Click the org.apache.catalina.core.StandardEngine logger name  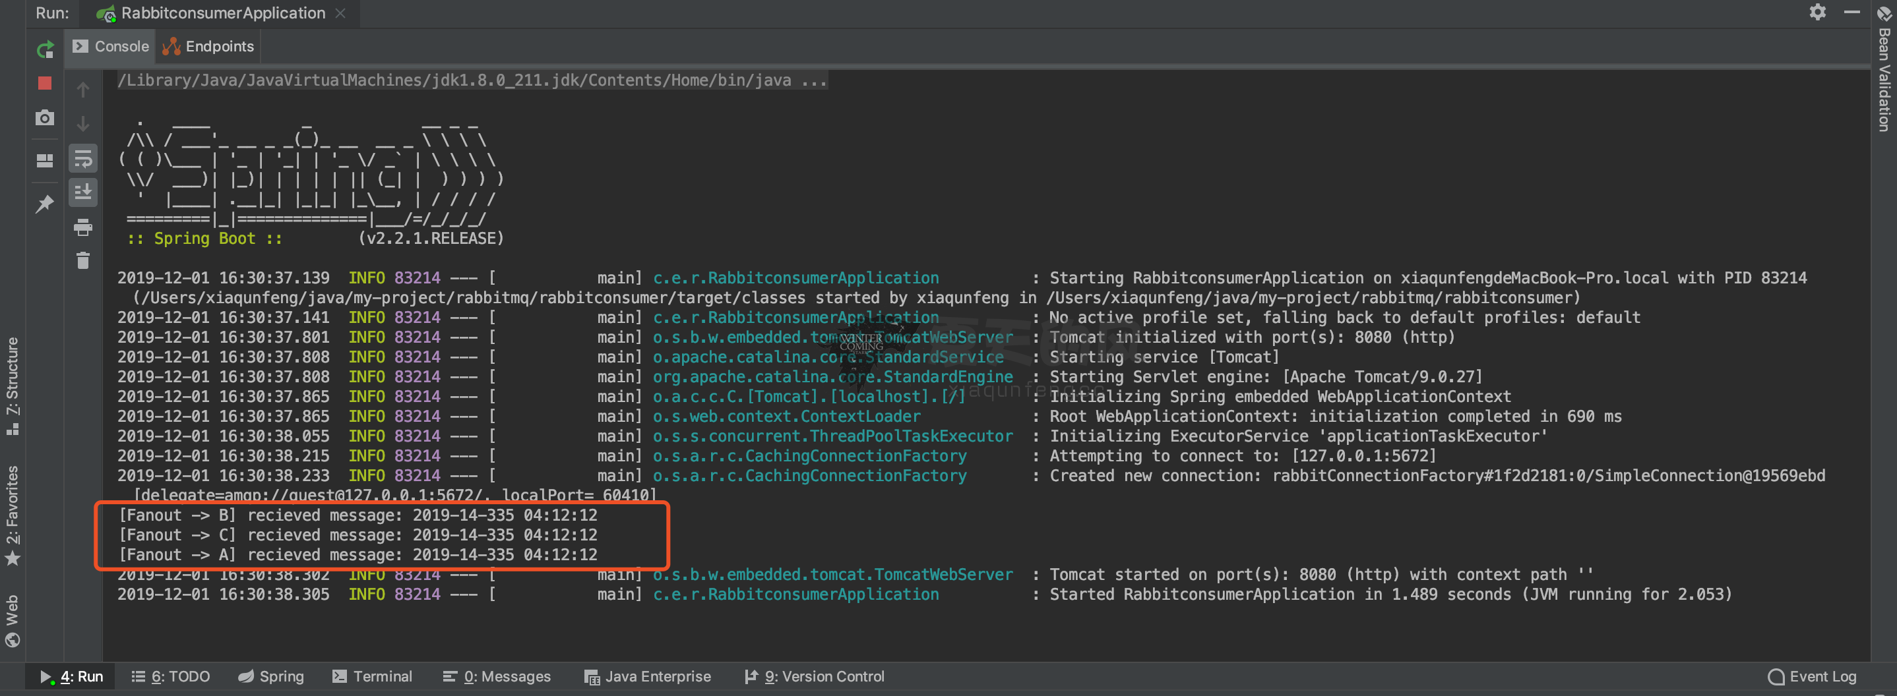click(x=832, y=377)
